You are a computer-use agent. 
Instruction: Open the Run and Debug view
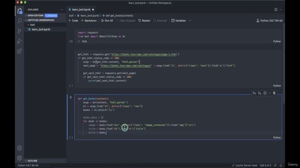(x=20, y=41)
